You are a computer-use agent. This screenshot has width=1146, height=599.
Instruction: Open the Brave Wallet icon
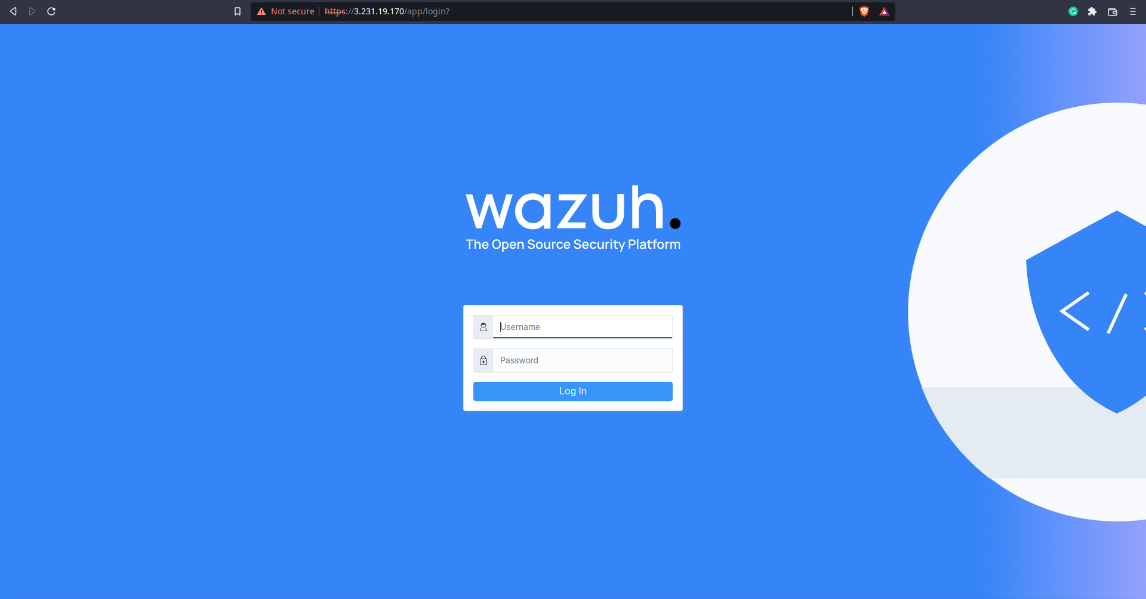[1112, 11]
